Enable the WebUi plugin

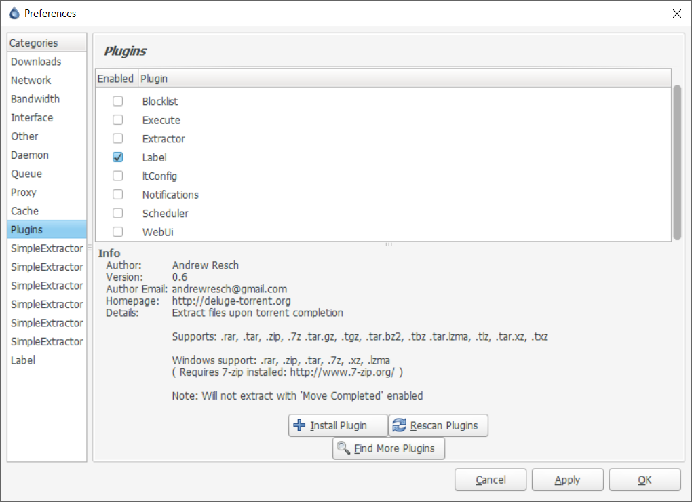click(117, 231)
